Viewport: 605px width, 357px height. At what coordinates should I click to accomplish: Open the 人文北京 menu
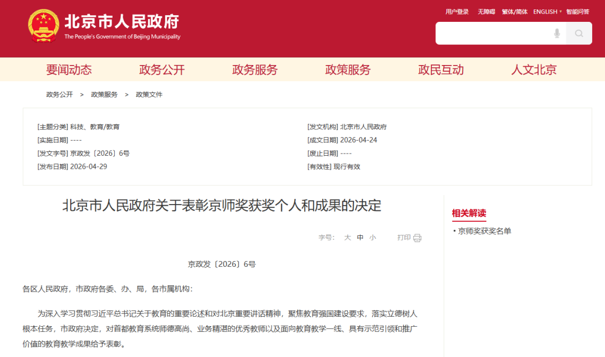tap(534, 70)
